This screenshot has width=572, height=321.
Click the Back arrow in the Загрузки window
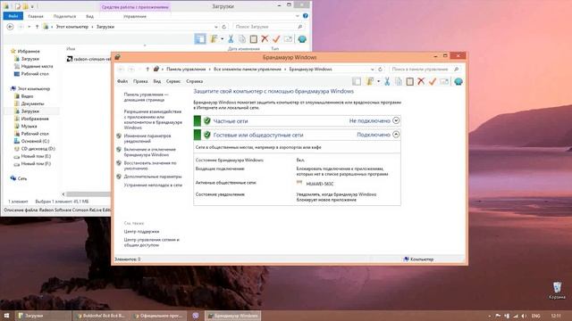10,27
